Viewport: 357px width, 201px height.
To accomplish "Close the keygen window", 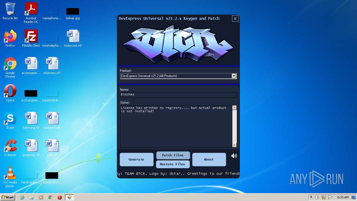I will 235,18.
